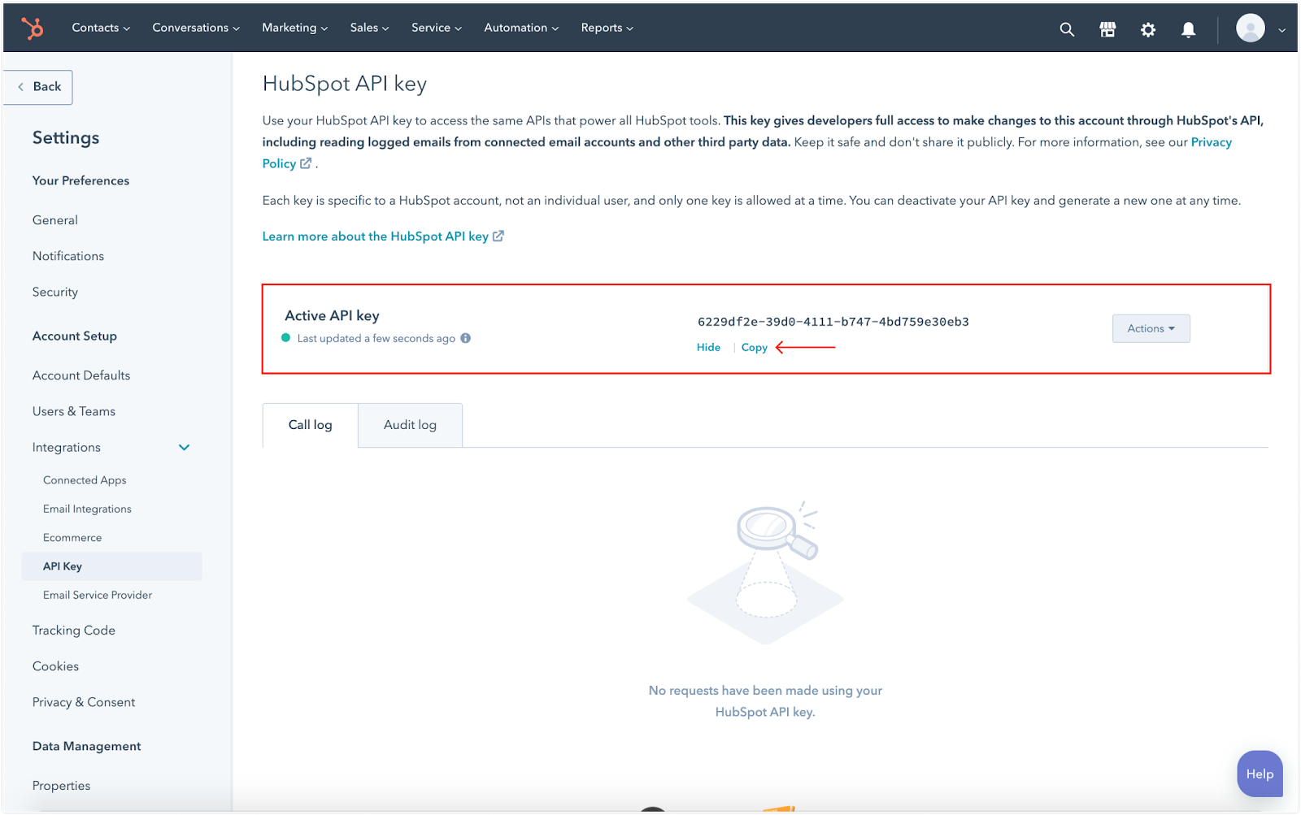Open the Contacts dropdown menu
1301x815 pixels.
[x=101, y=28]
